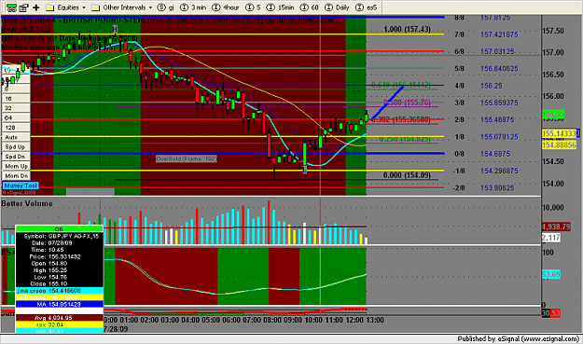
Task: Click the yellow 154.88856 price tag
Action: click(559, 144)
